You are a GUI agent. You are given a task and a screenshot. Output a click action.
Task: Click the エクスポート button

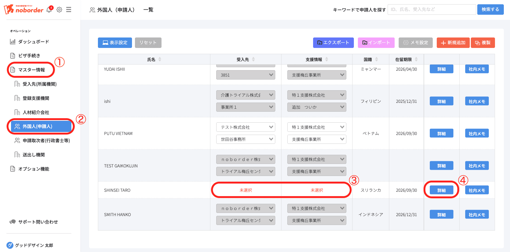click(333, 43)
